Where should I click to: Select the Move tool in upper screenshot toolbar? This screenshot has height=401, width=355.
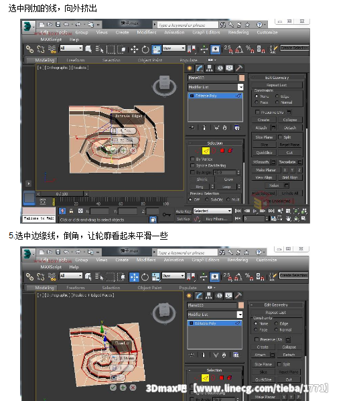pos(135,49)
